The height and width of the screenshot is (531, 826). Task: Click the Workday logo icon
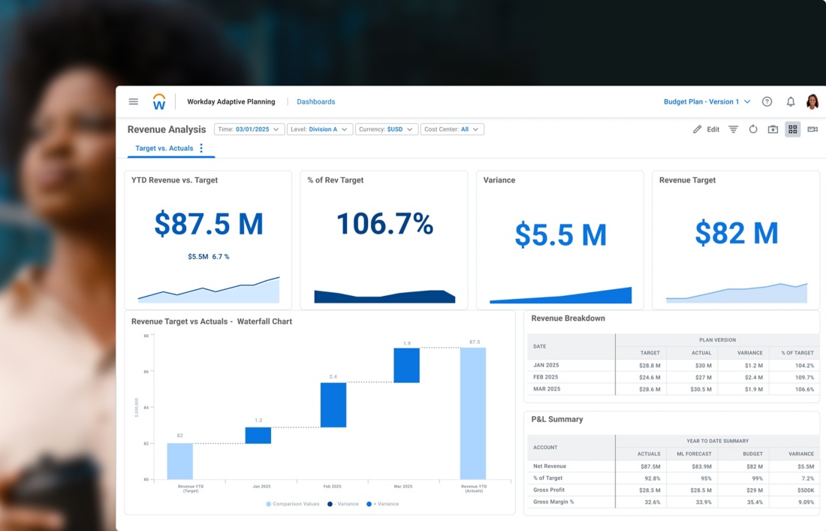159,101
